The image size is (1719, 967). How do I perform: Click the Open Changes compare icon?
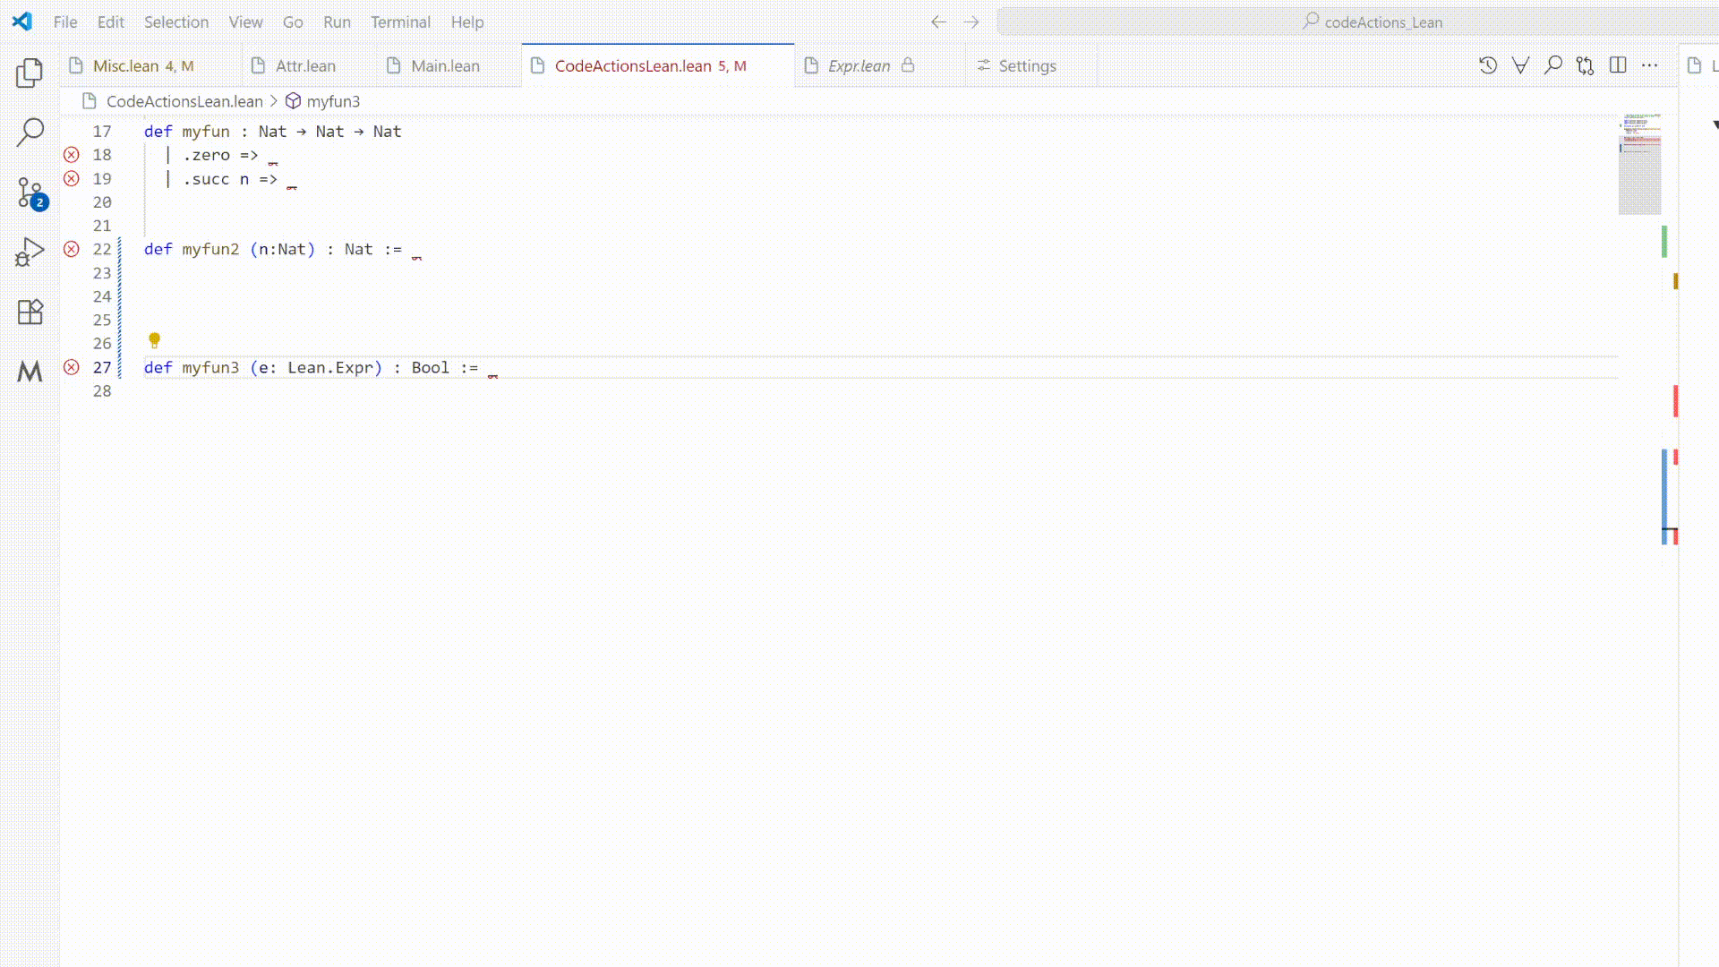click(x=1586, y=65)
